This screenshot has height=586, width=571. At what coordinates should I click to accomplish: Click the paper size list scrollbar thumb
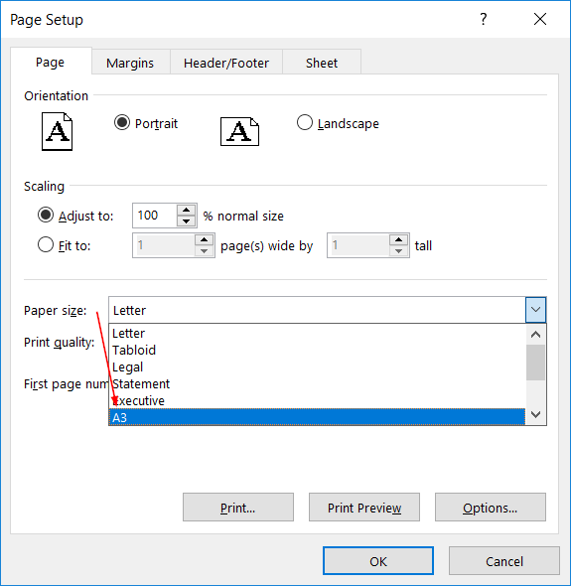point(536,363)
